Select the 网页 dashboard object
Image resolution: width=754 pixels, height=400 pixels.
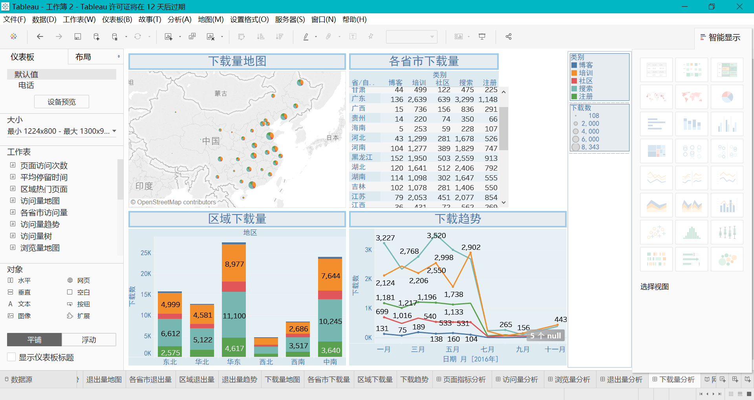pos(79,280)
